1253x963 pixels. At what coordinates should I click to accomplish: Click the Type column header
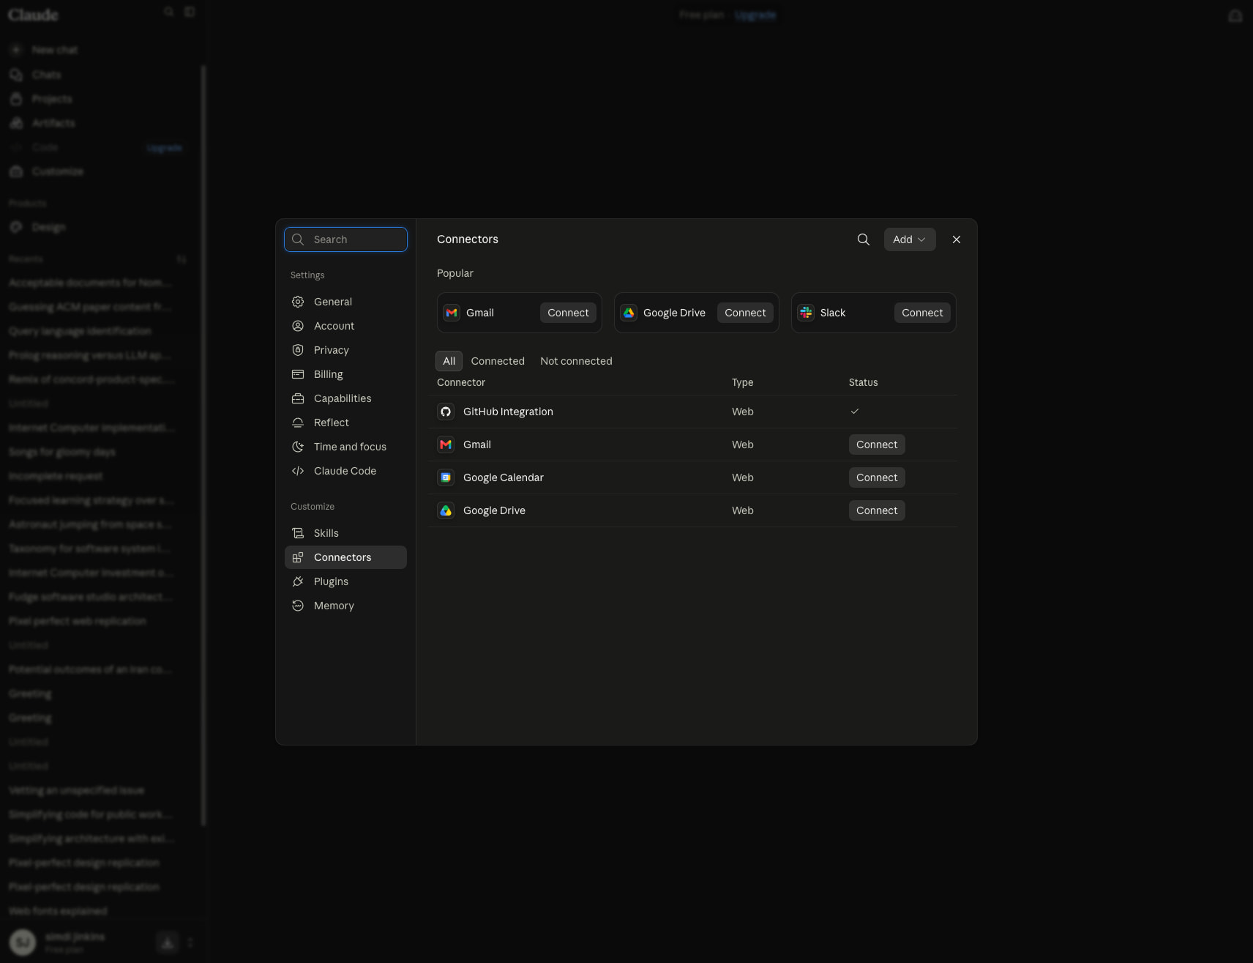[742, 382]
